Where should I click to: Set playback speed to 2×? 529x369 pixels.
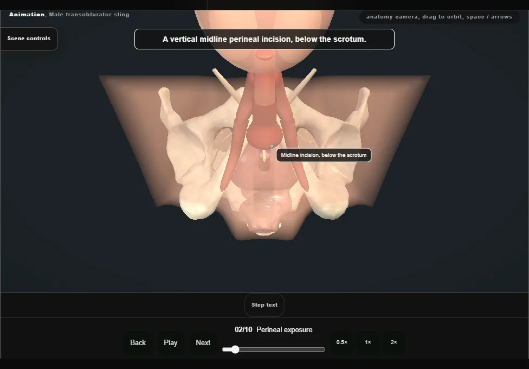point(393,342)
